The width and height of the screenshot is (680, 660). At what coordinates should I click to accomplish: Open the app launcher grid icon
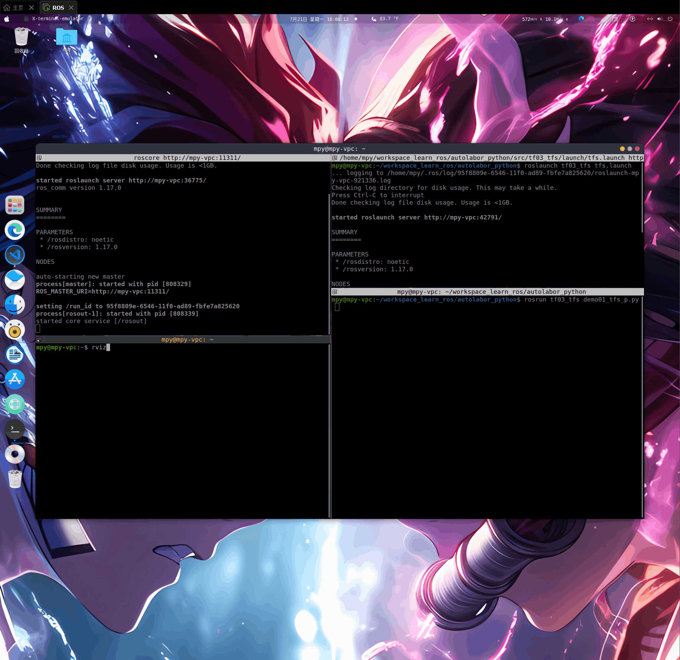click(14, 205)
